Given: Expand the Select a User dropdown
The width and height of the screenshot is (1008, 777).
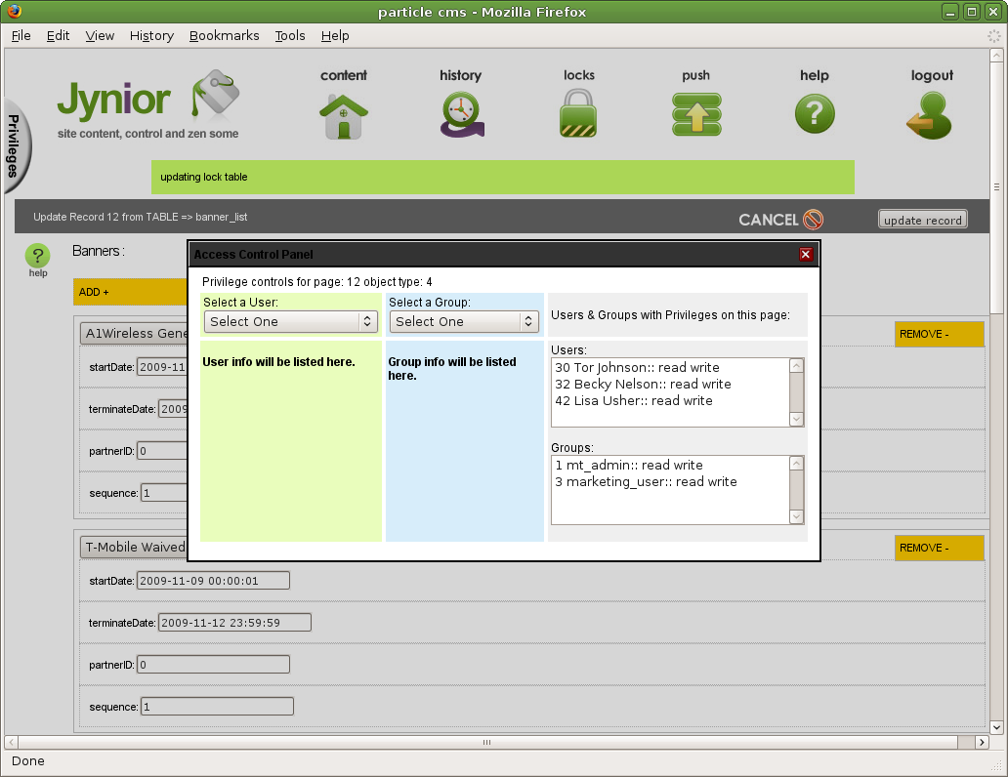Looking at the screenshot, I should pyautogui.click(x=291, y=321).
